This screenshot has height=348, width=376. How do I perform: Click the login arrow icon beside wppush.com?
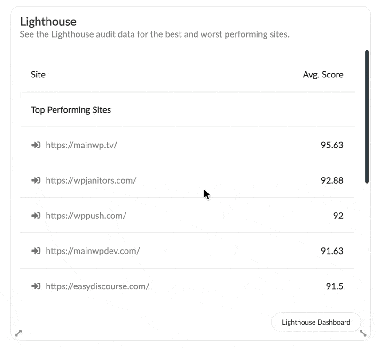click(x=36, y=216)
